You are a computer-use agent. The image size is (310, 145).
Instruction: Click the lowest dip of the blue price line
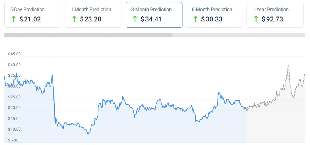[x=88, y=134]
